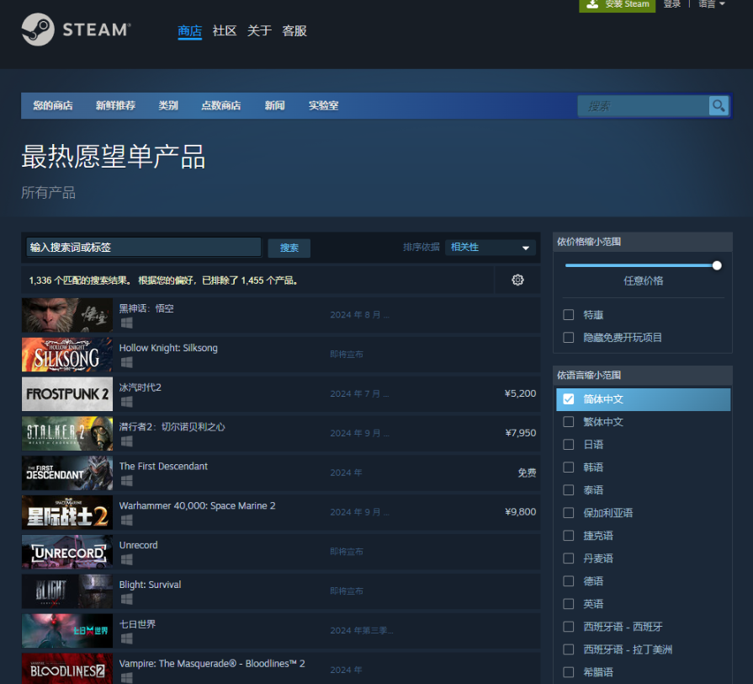The width and height of the screenshot is (753, 684).
Task: Click the Steam logo icon
Action: tap(38, 29)
